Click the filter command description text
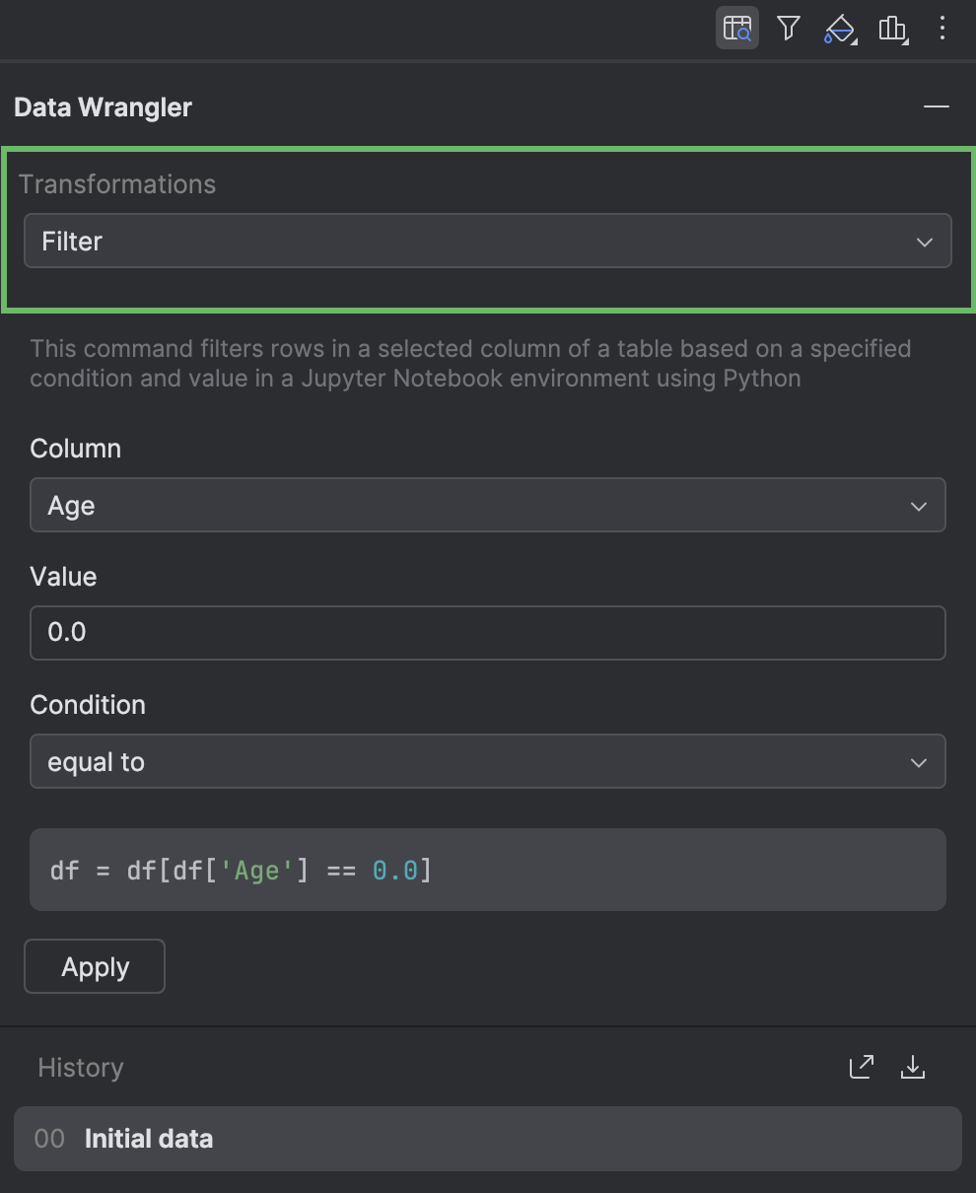The height and width of the screenshot is (1193, 976). (470, 363)
